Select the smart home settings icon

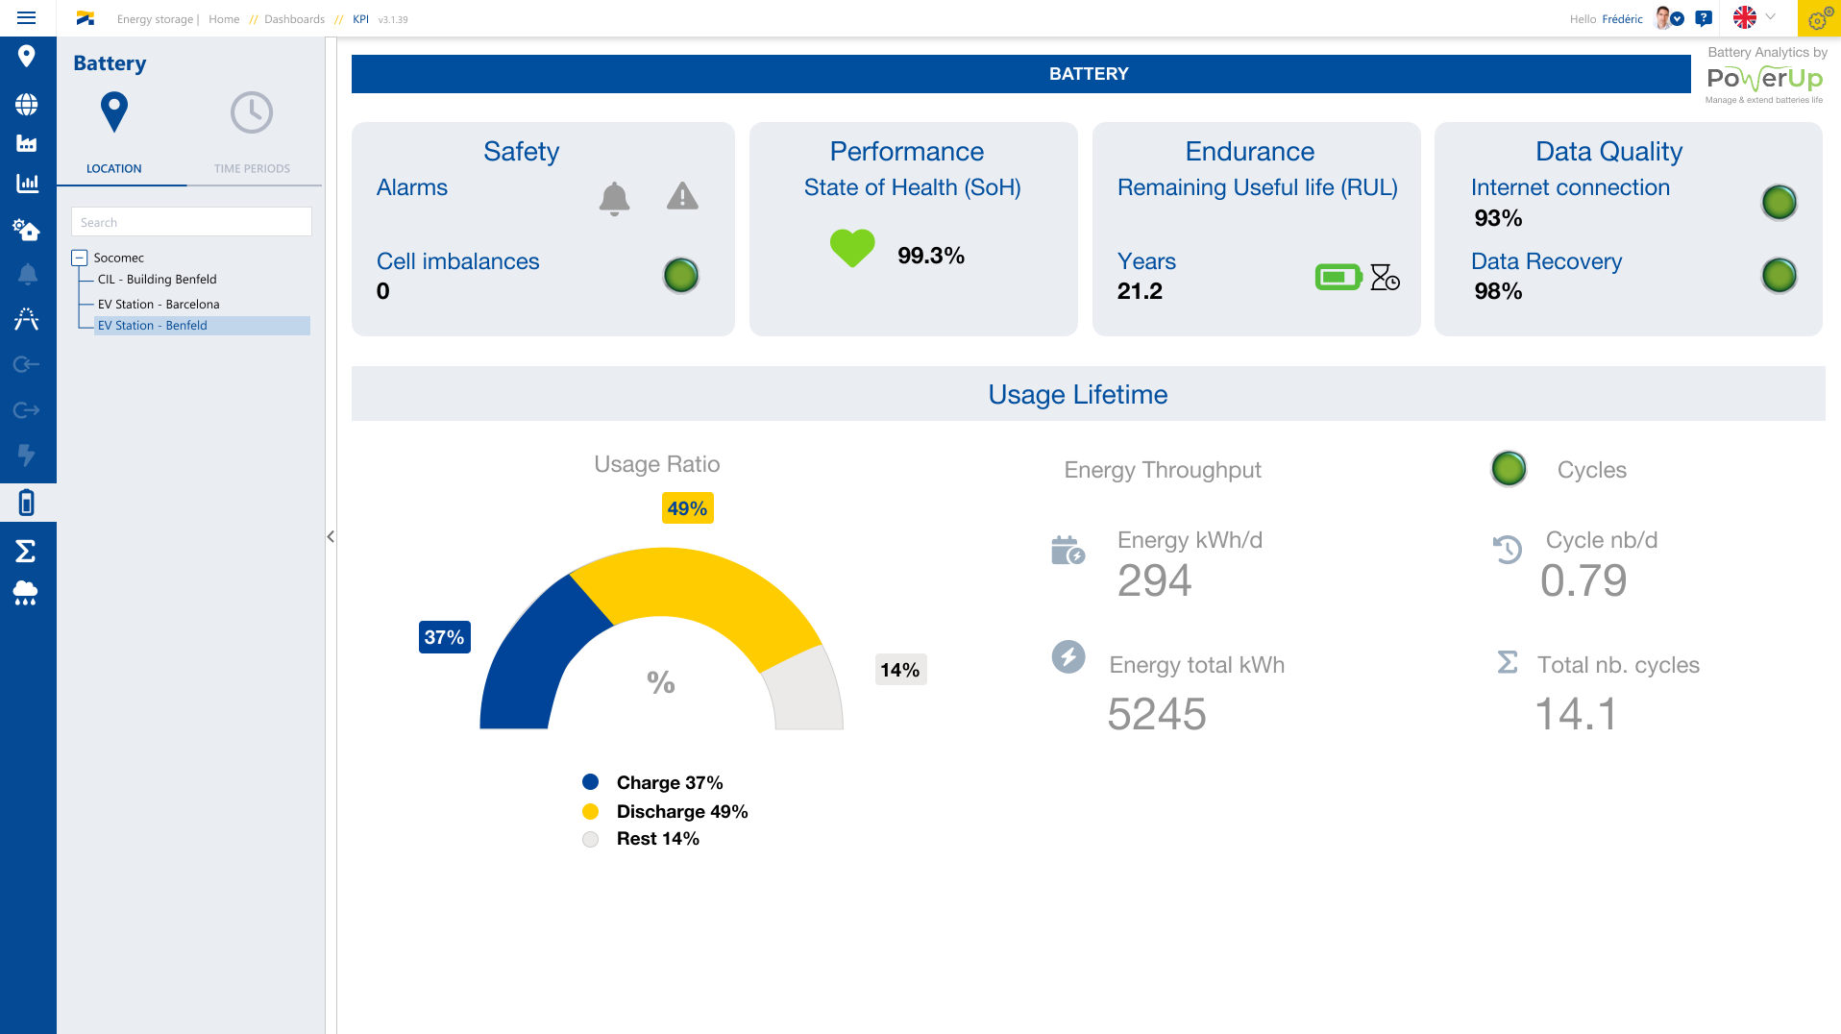(x=26, y=231)
